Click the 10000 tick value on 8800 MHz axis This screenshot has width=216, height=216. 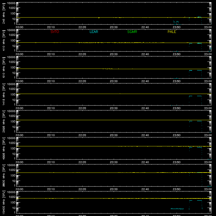click(11, 165)
